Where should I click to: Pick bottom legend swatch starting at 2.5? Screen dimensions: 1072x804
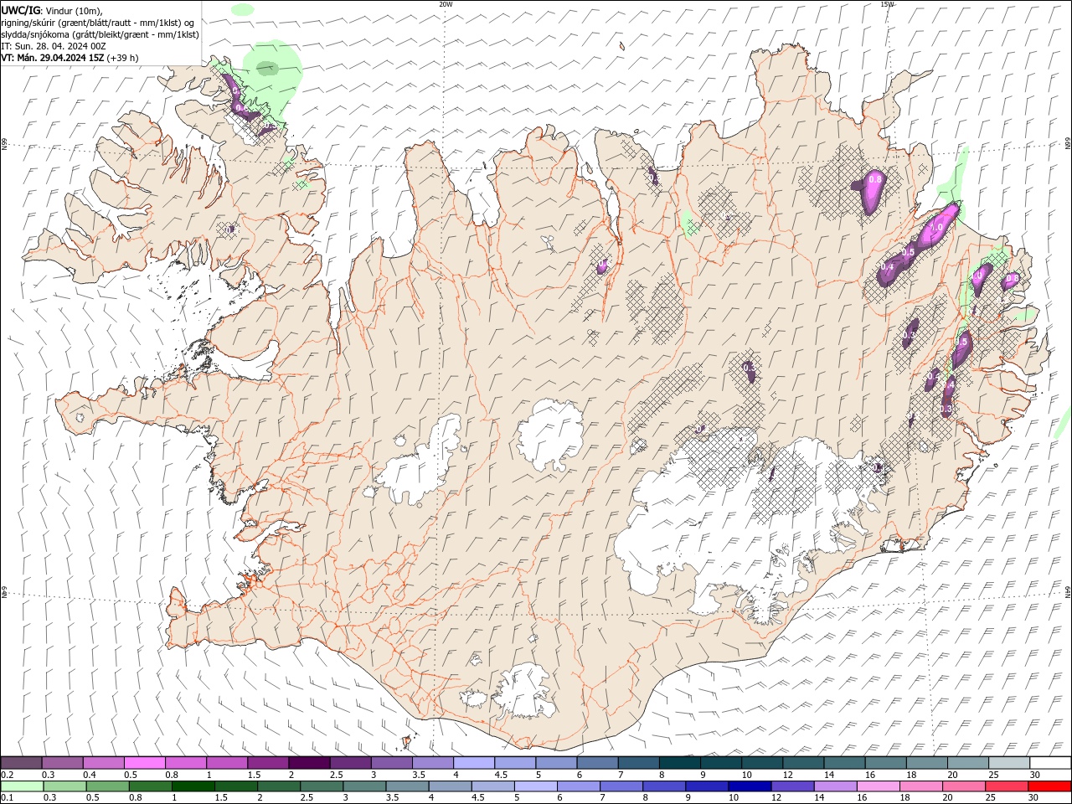(321, 786)
